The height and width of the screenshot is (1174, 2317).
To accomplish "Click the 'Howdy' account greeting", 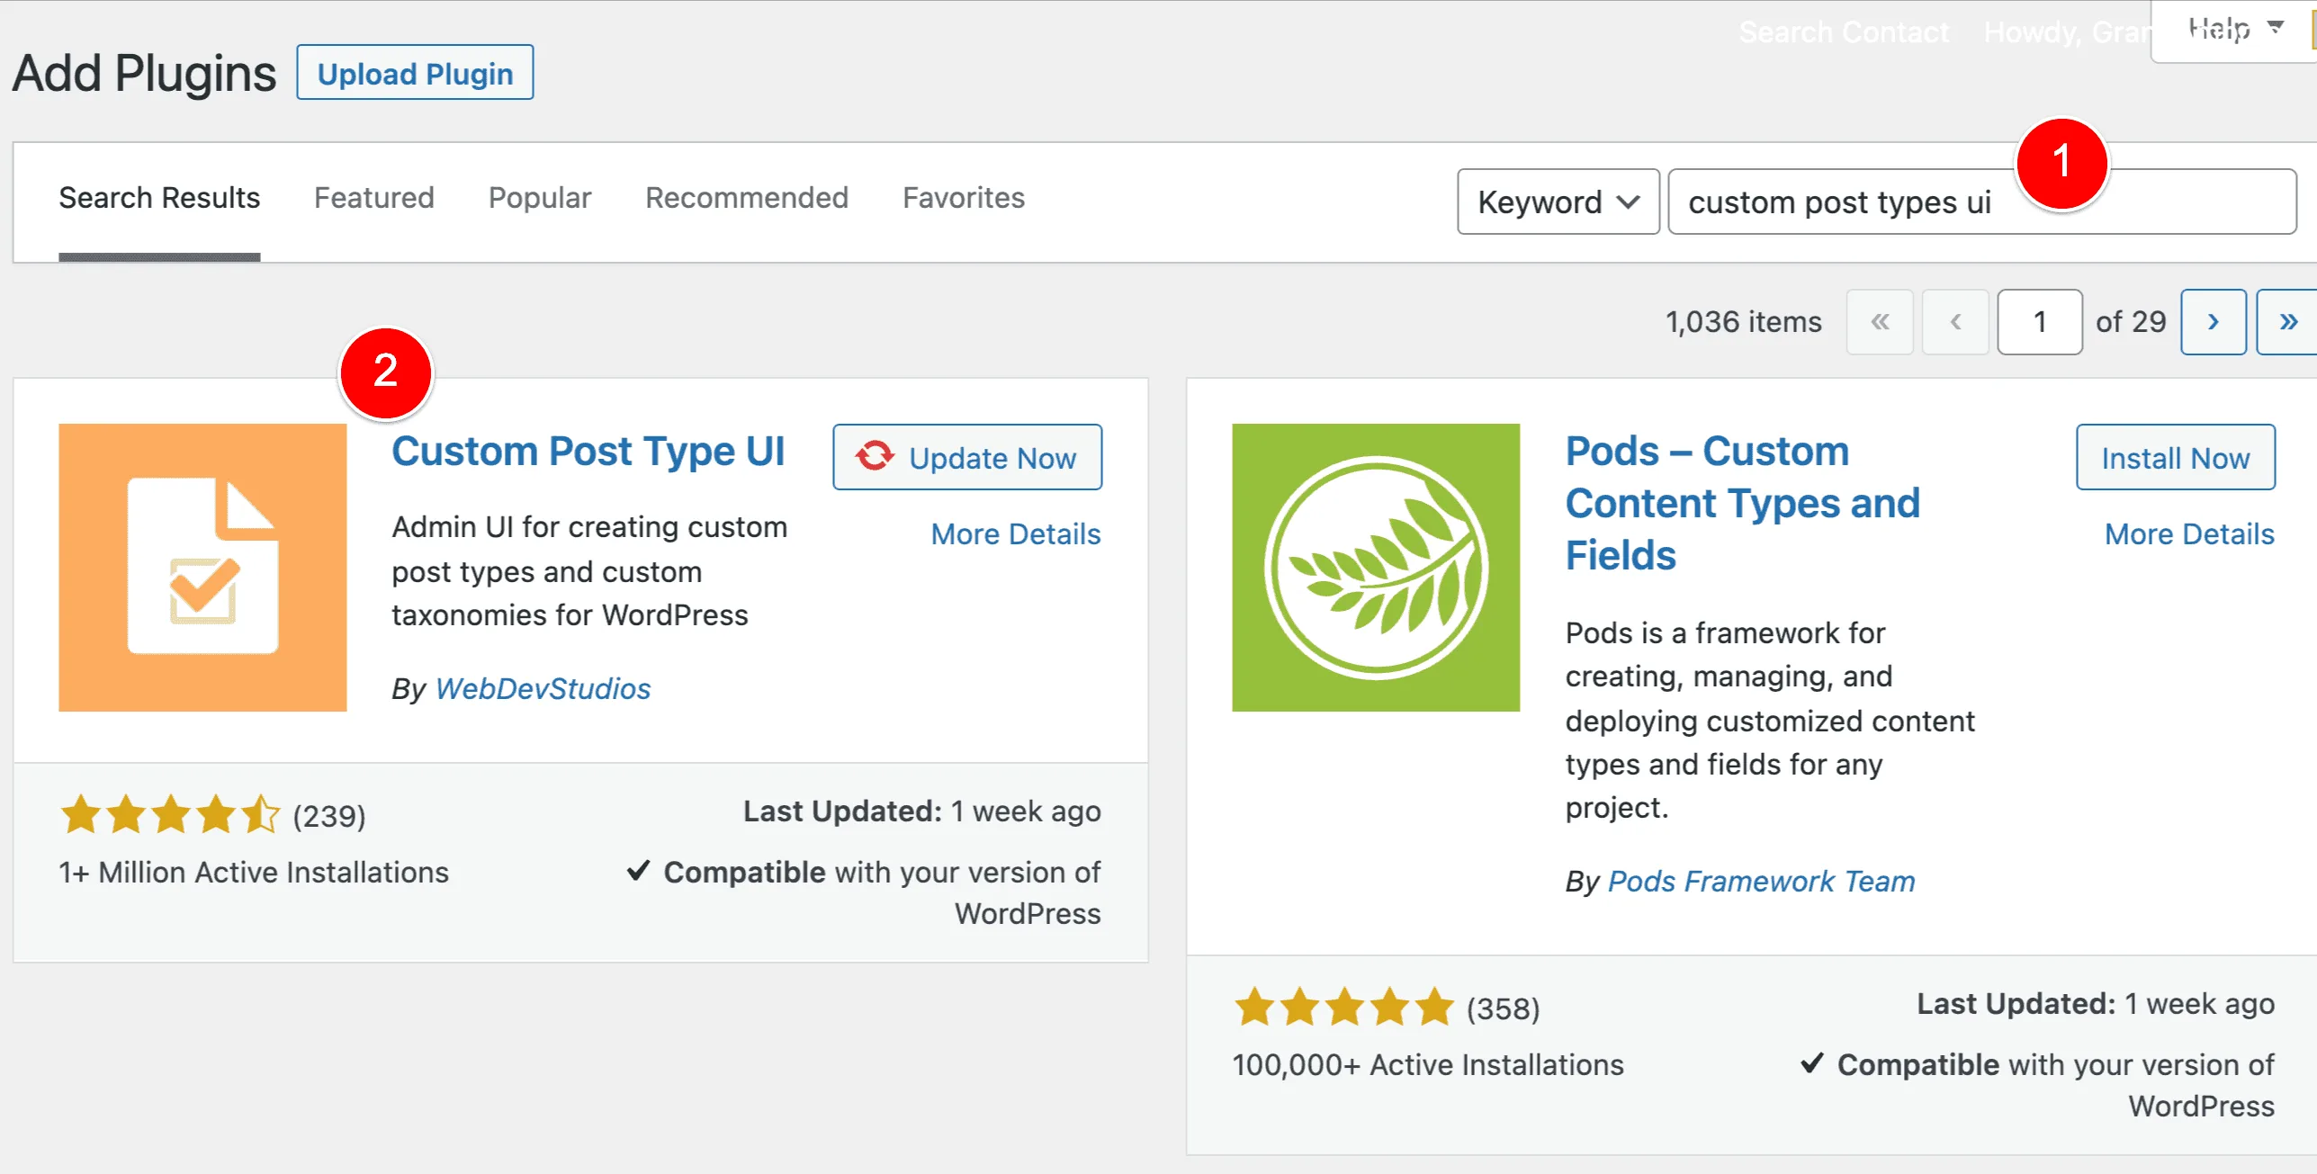I will click(x=2066, y=32).
